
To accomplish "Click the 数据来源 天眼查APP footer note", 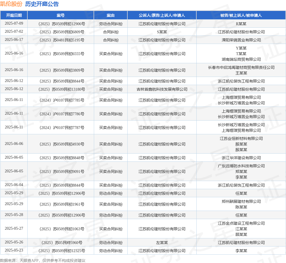I will point(43,260).
